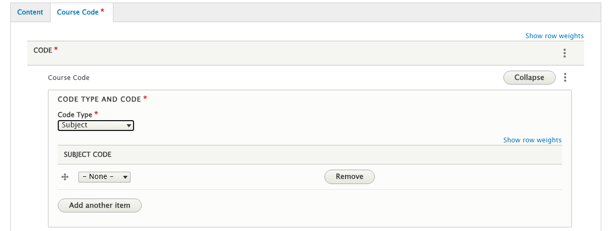Remove the subject code item
The height and width of the screenshot is (231, 609).
tap(349, 176)
